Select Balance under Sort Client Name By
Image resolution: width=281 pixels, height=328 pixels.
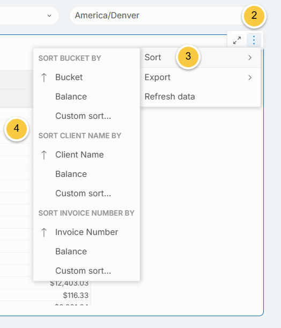point(86,174)
